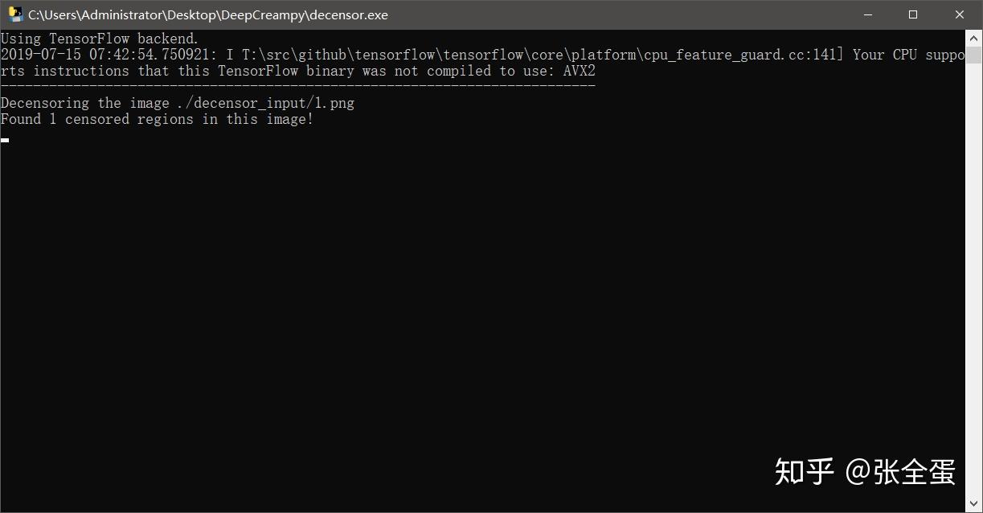Click the scrollbar down arrow
Image resolution: width=983 pixels, height=513 pixels.
(974, 504)
